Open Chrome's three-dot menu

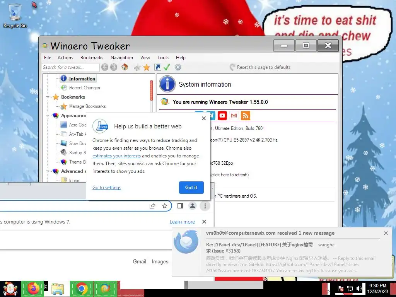point(205,206)
